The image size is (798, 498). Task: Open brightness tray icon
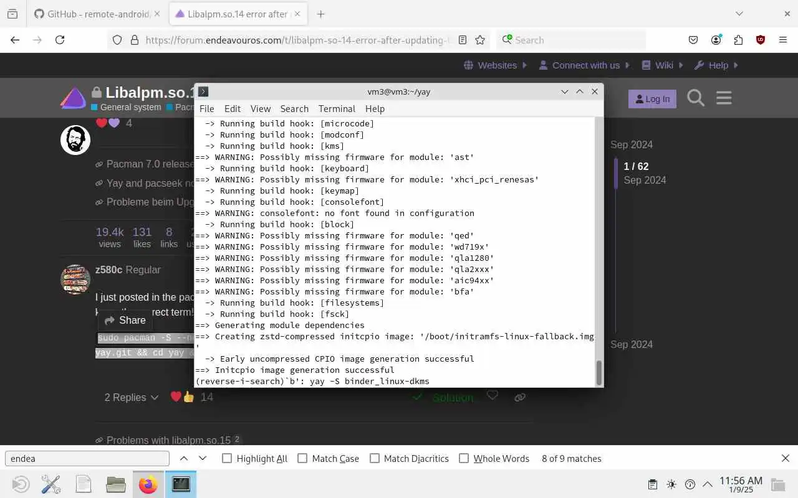point(671,484)
